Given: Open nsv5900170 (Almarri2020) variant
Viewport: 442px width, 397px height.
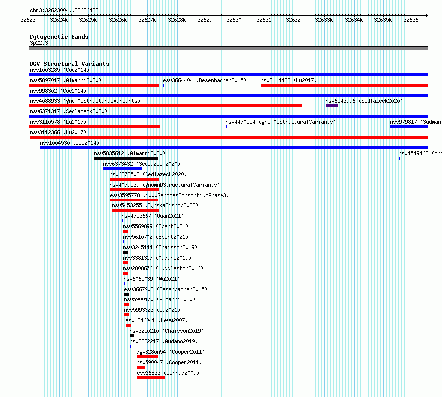Looking at the screenshot, I should [x=159, y=299].
